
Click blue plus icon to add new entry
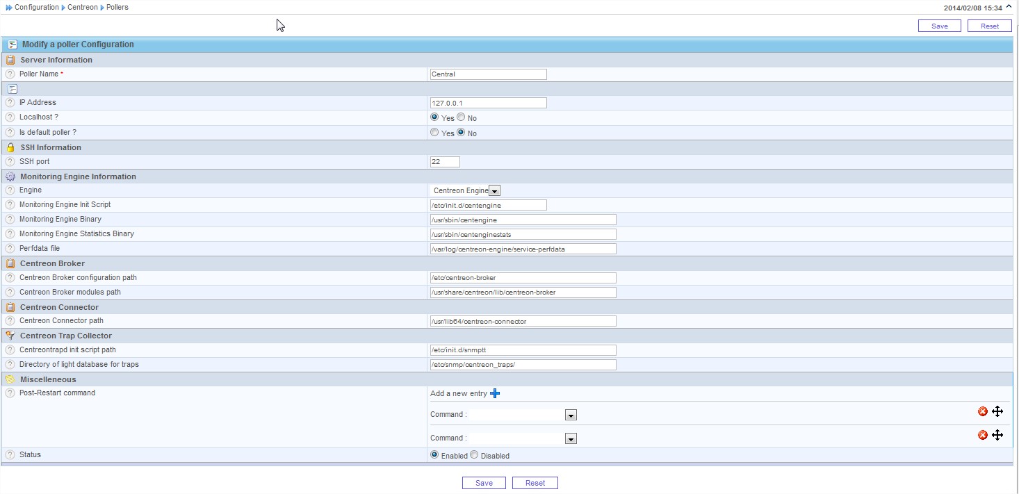[495, 393]
